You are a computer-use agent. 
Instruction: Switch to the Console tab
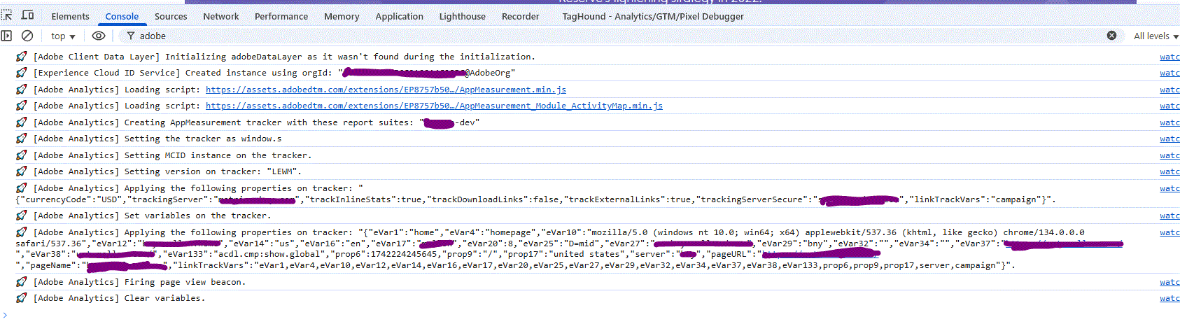point(122,16)
